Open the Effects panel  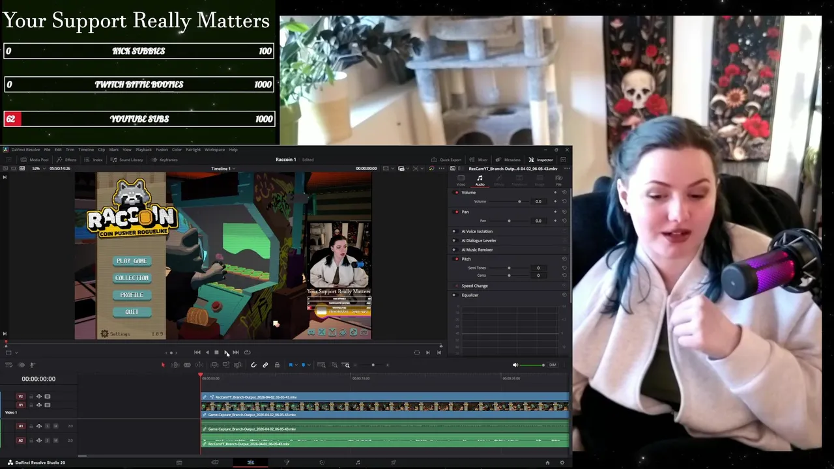coord(66,160)
